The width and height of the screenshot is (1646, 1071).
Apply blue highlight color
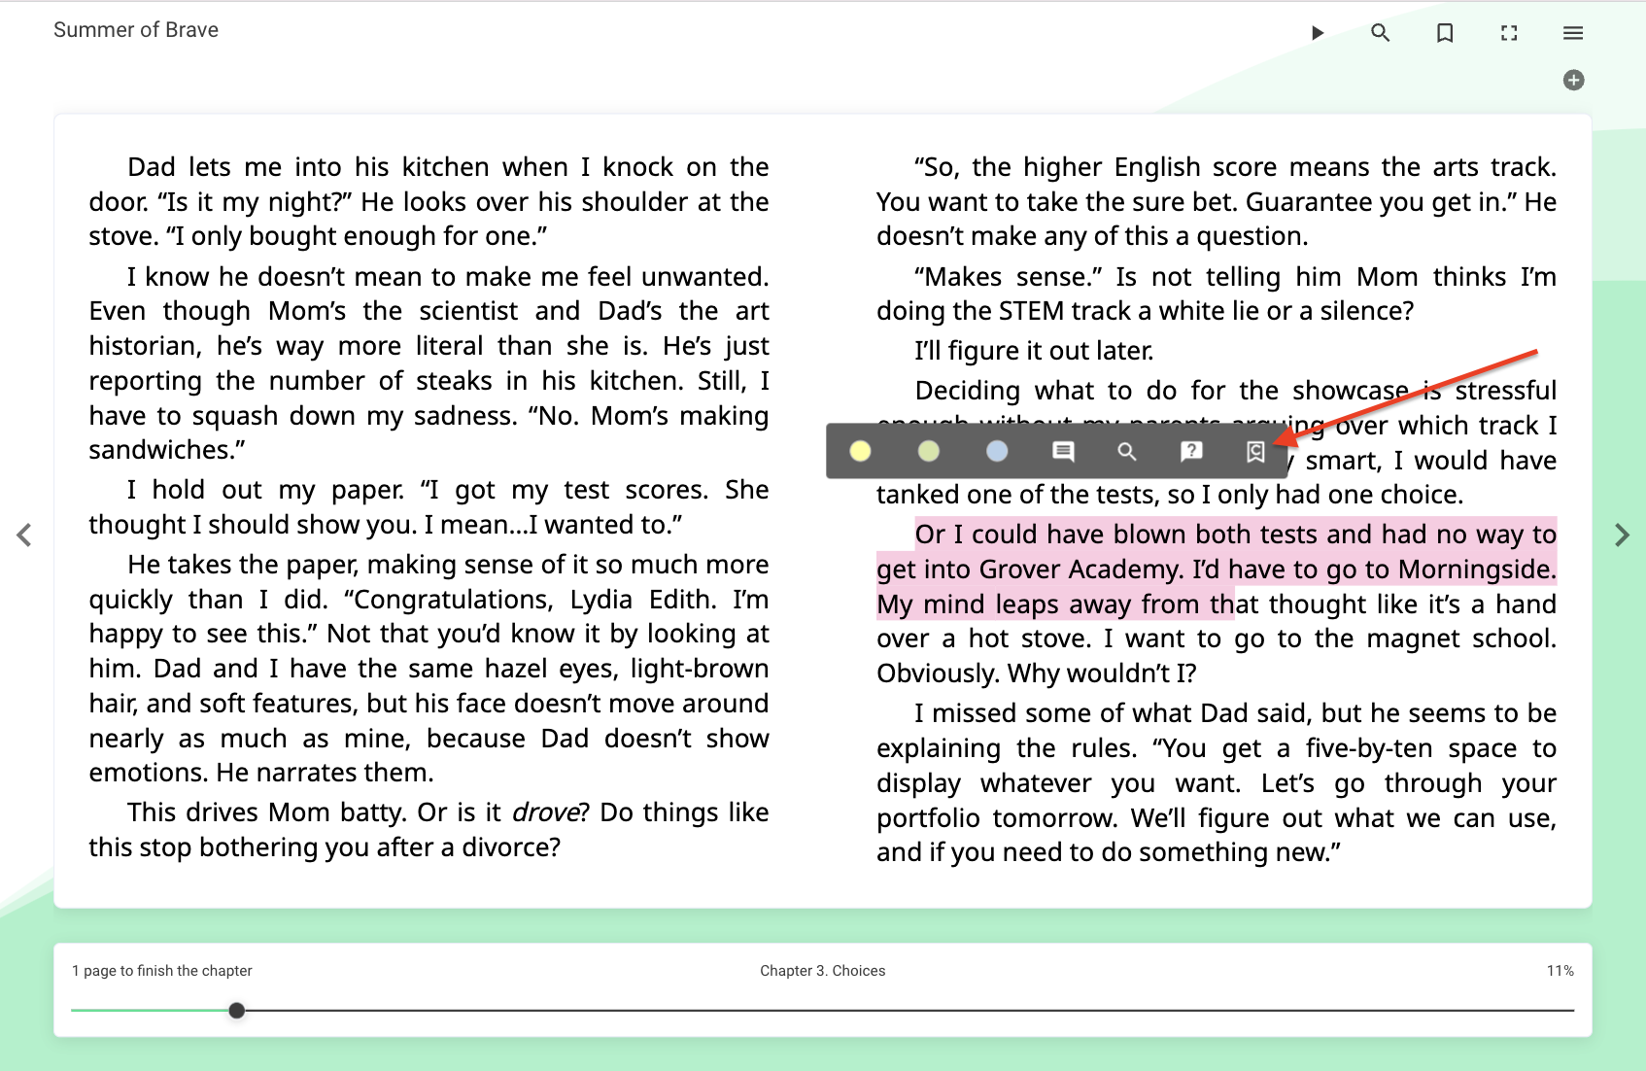tap(997, 451)
